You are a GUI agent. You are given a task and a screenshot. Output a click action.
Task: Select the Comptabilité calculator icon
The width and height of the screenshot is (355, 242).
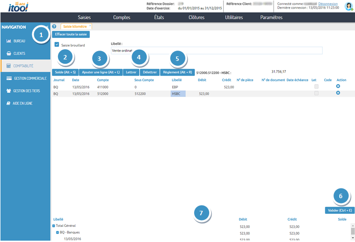tap(9, 65)
